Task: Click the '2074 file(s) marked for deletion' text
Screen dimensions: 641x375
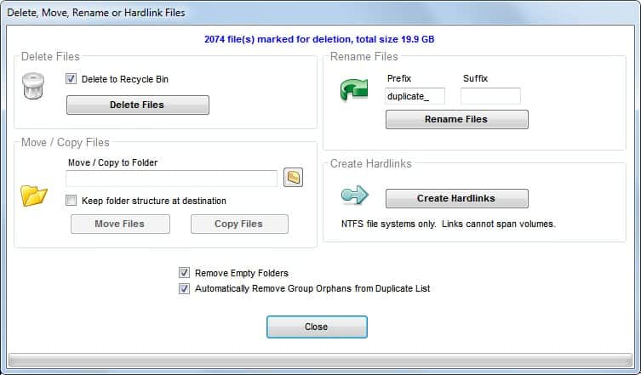Action: click(x=319, y=39)
